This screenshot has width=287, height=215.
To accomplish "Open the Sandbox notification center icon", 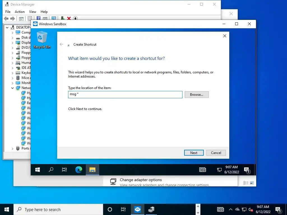I will [x=247, y=170].
